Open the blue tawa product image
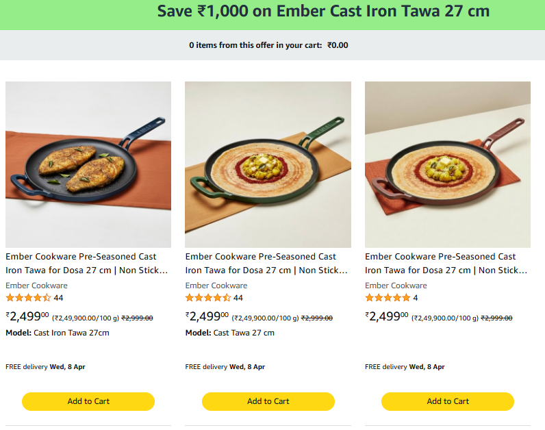Screen dimensions: 545x430 tap(88, 164)
